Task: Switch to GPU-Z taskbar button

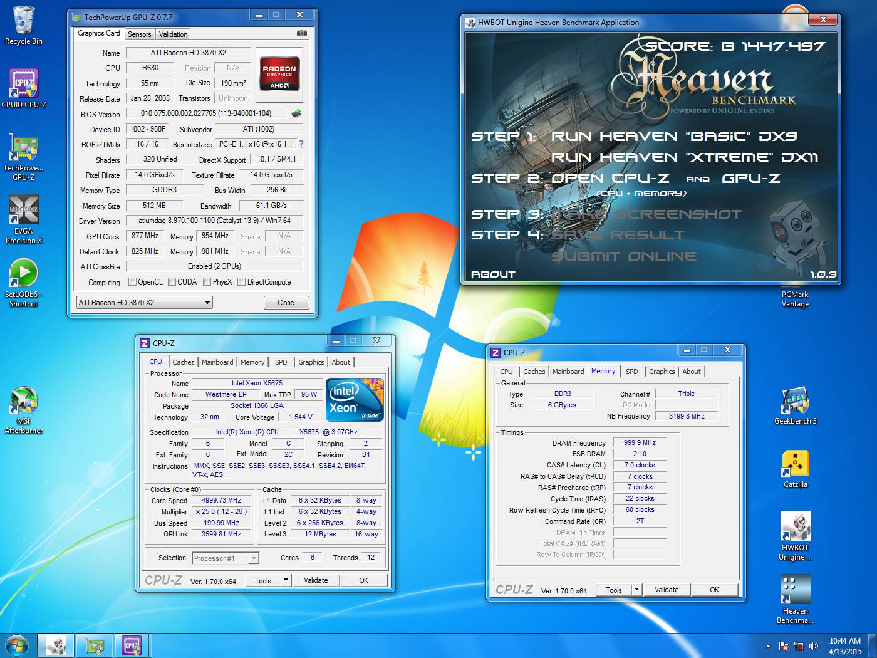Action: tap(95, 645)
